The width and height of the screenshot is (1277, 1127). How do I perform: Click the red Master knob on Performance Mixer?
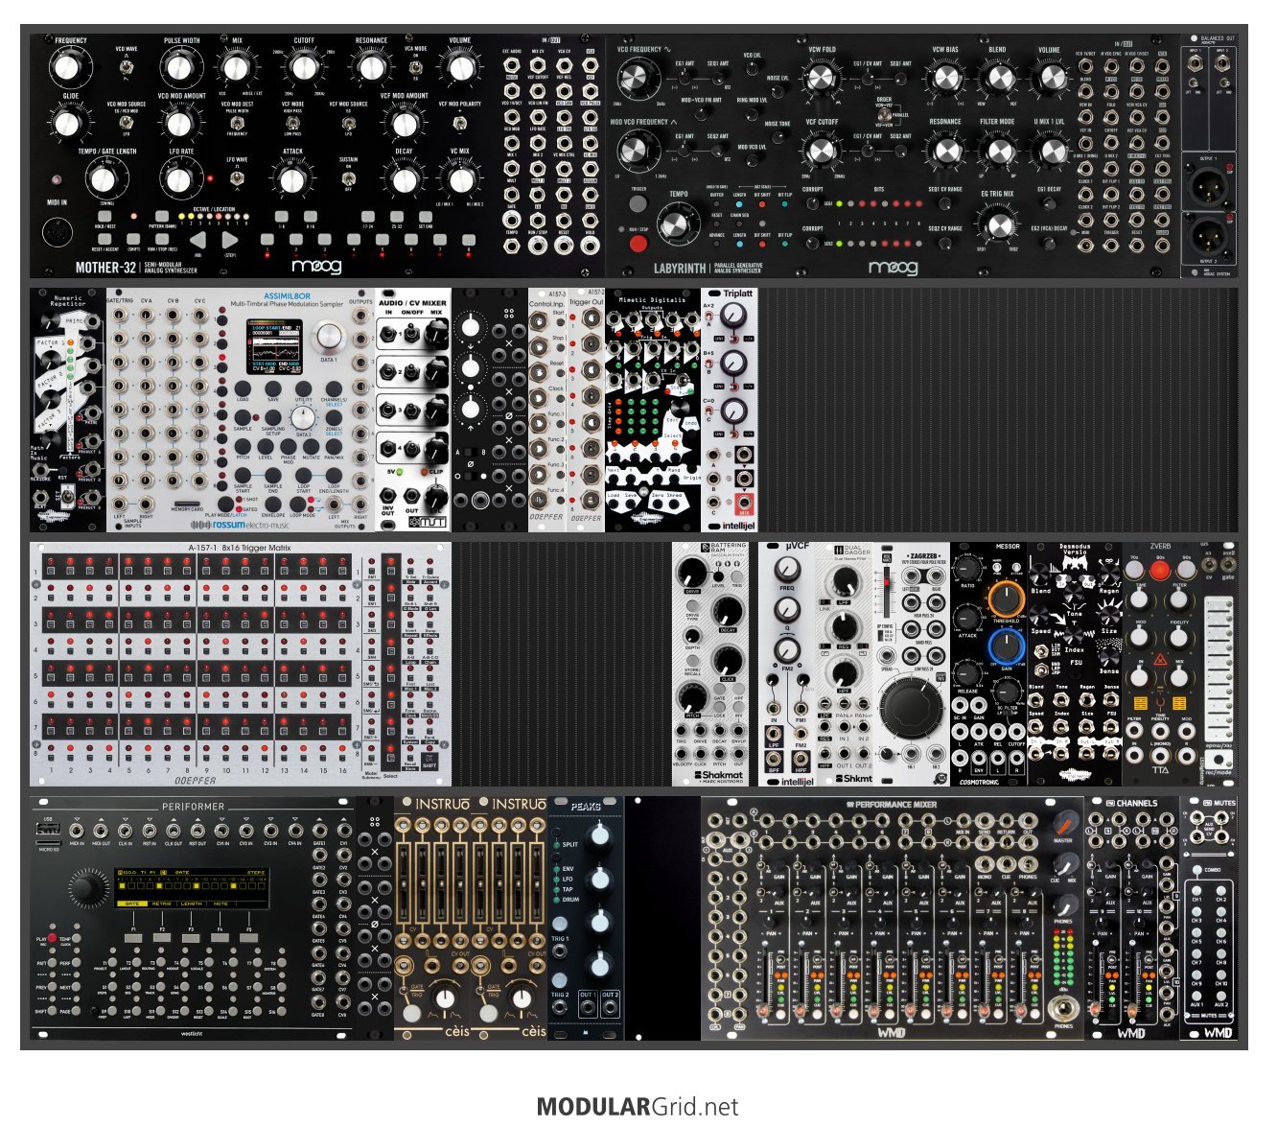(x=1063, y=825)
